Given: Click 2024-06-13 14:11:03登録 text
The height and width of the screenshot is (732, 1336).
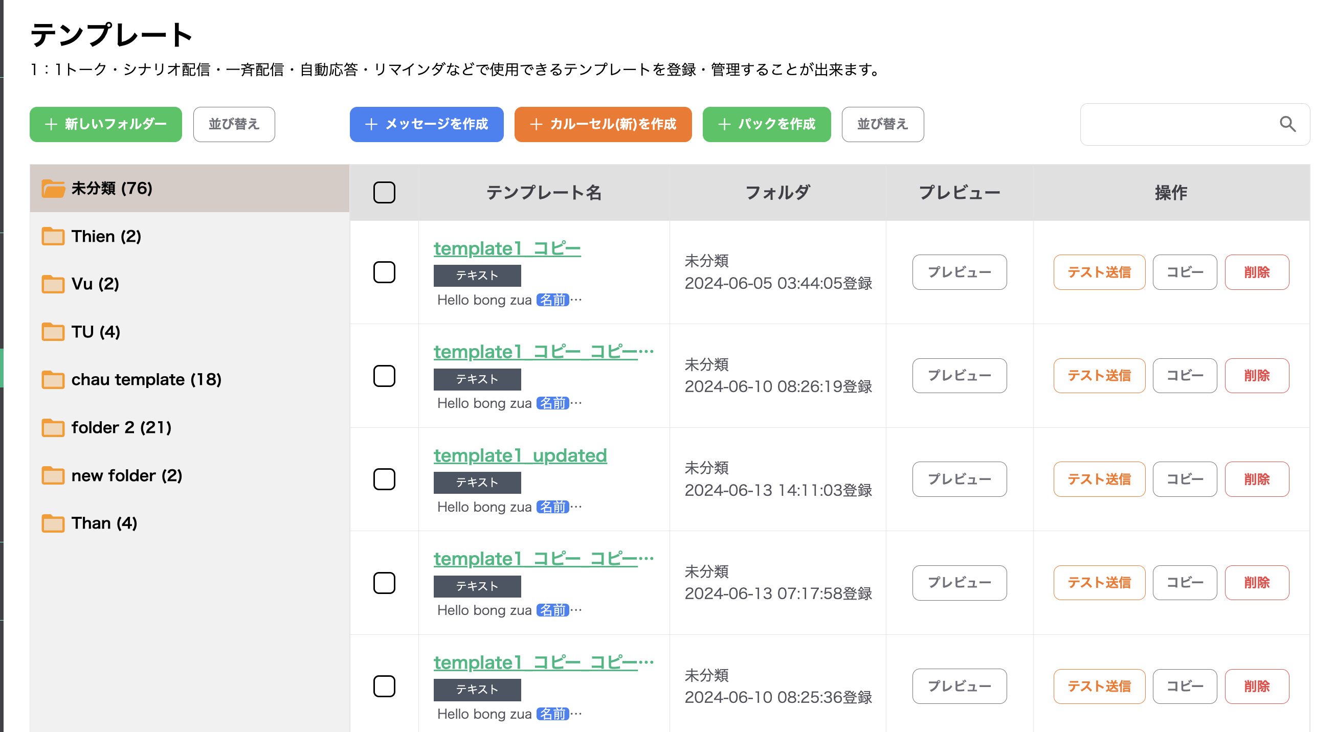Looking at the screenshot, I should tap(778, 490).
